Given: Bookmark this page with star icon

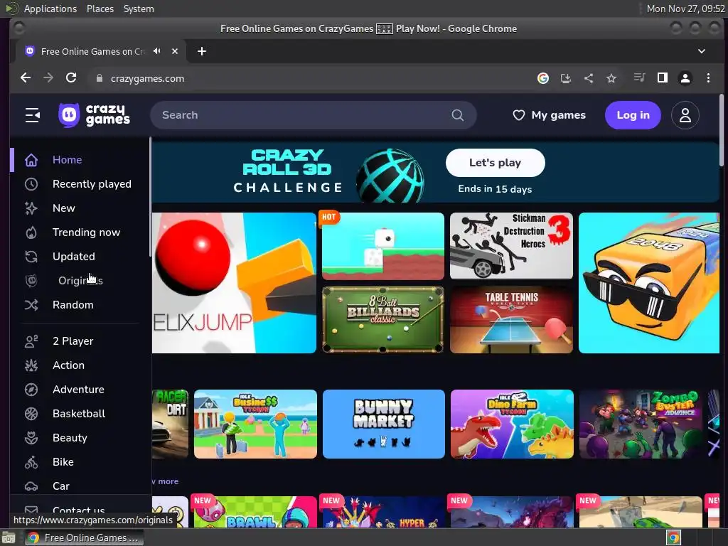Looking at the screenshot, I should 611,78.
